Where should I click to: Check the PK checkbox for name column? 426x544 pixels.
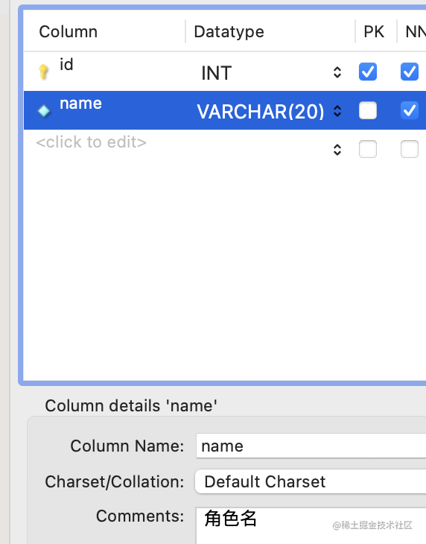[x=368, y=111]
